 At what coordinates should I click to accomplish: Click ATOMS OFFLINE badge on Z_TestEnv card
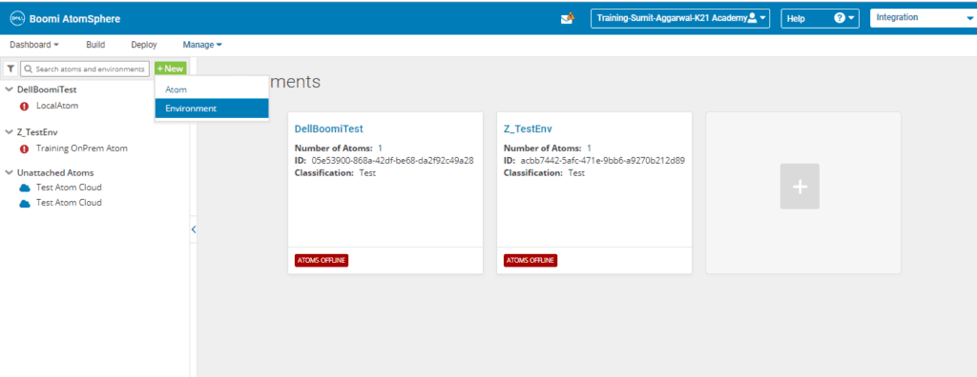click(x=530, y=260)
